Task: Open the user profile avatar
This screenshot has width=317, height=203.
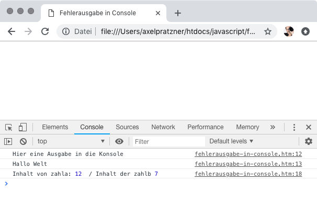Action: point(289,31)
